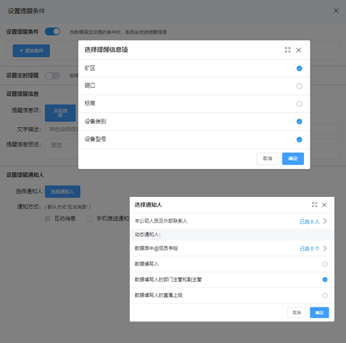The image size is (346, 343).
Task: Uncheck 设备类别 item
Action: tap(299, 121)
